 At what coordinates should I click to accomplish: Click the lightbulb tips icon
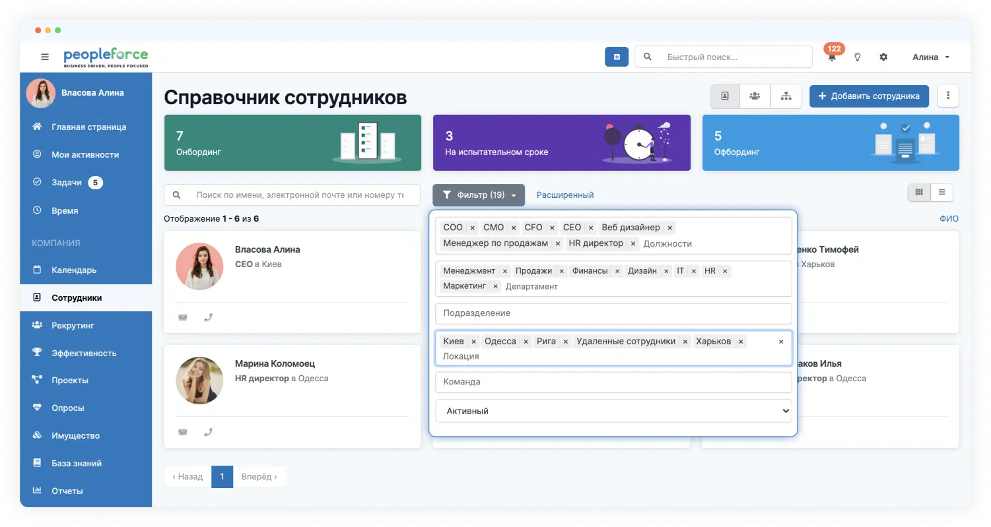click(858, 57)
